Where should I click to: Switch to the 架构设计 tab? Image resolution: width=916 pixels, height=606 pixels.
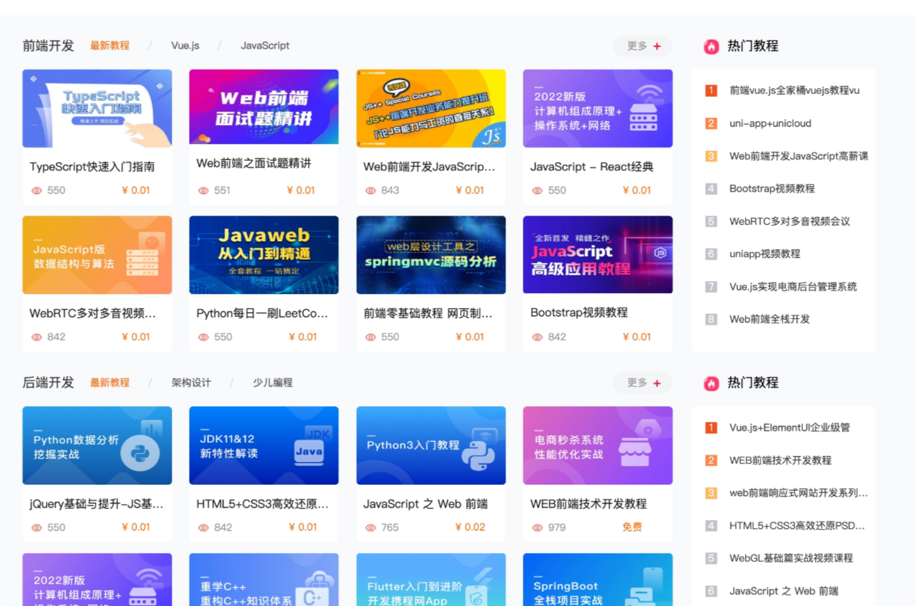191,382
